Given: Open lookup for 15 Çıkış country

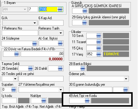Looking at the screenshot, I should coord(99,48).
